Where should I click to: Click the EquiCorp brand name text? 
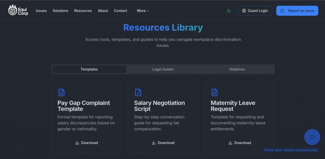point(23,11)
